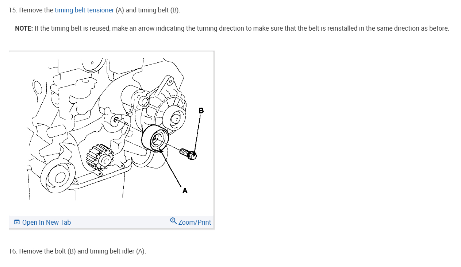Click the leader line from label B

(197, 133)
